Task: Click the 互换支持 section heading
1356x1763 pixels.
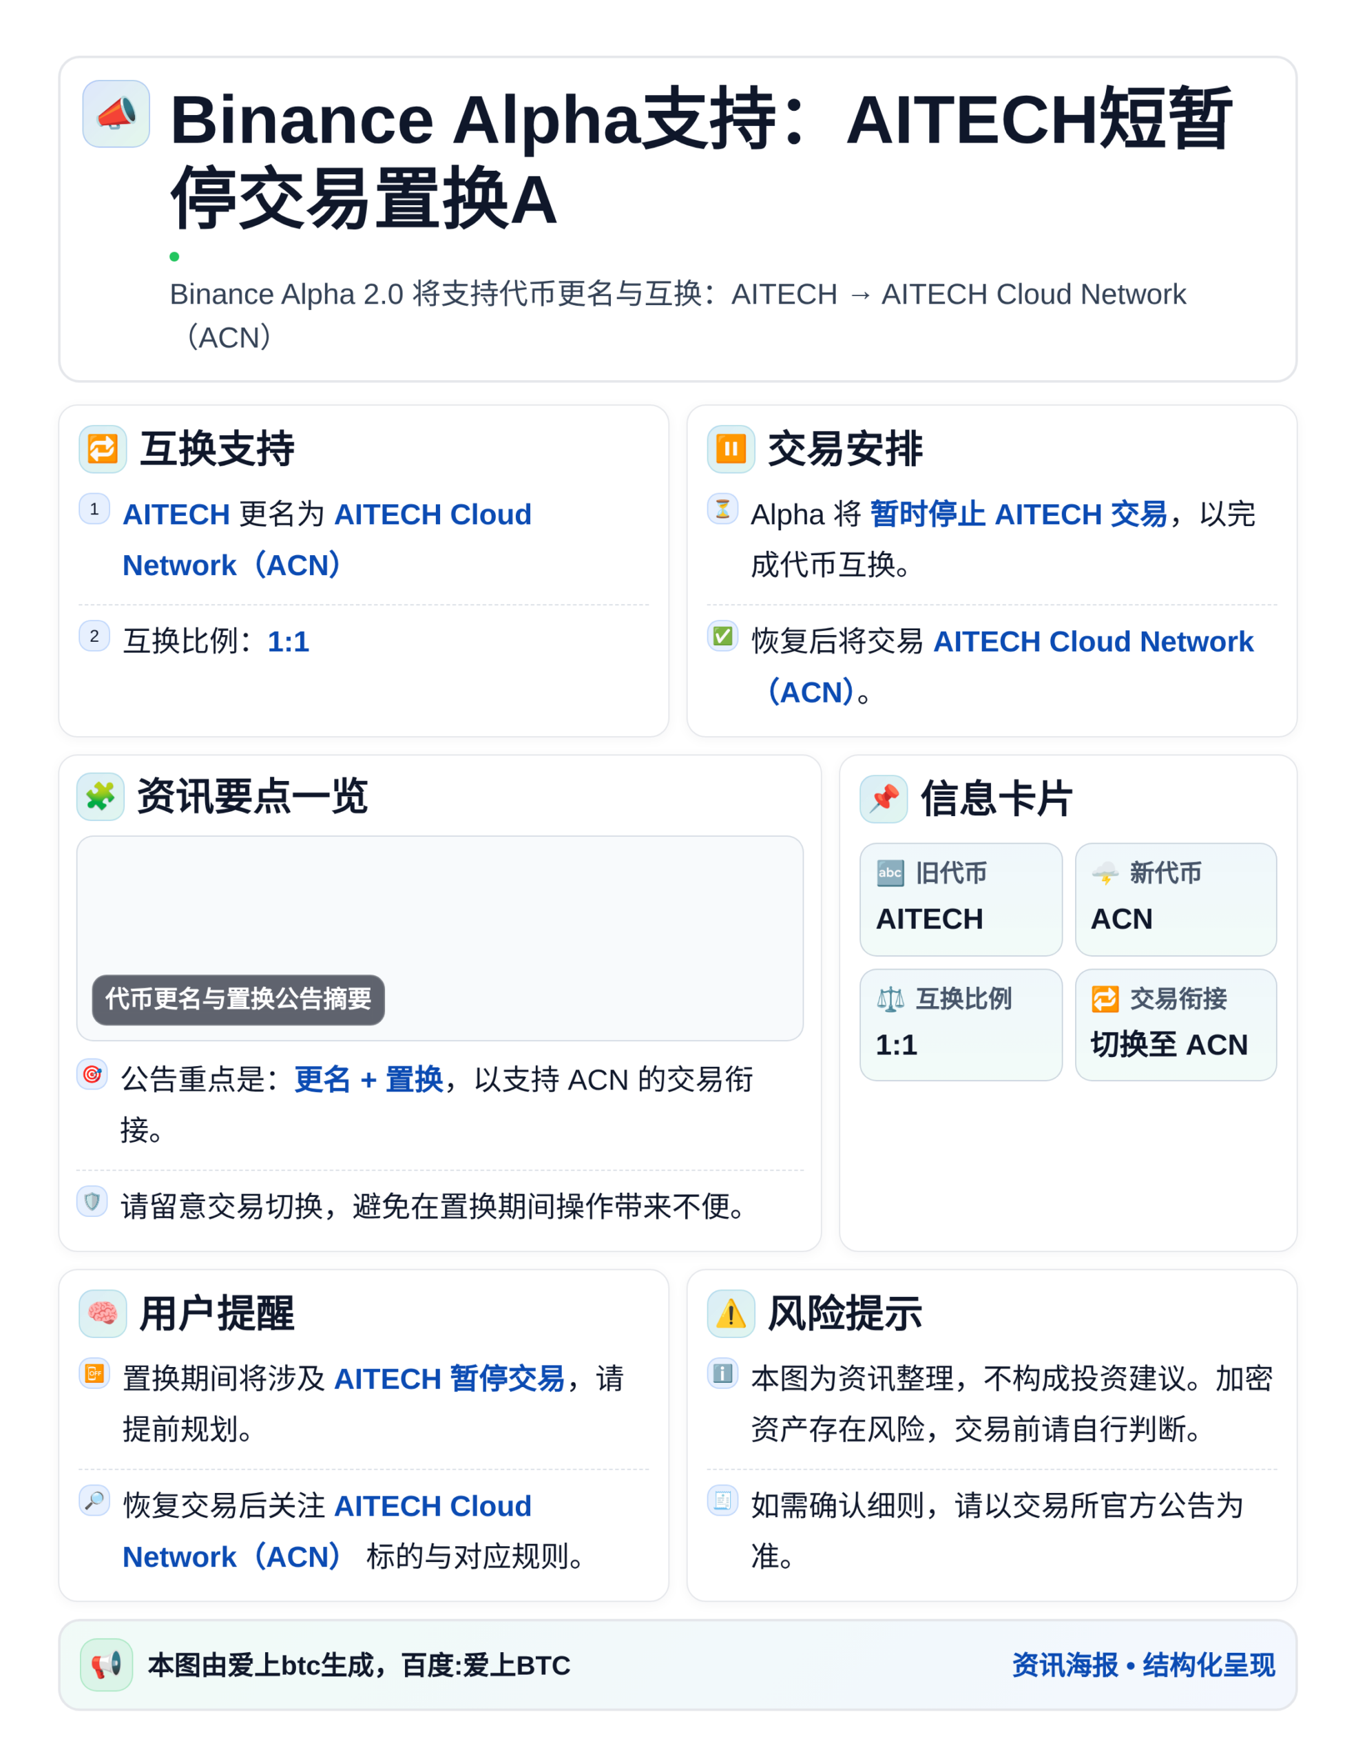Action: coord(217,449)
